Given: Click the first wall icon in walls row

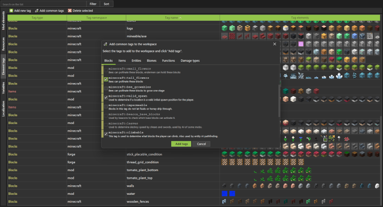Looking at the screenshot, I should click(x=224, y=186).
